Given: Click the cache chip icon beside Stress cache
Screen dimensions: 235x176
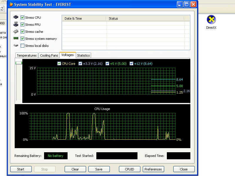Looking at the screenshot, I should (x=16, y=31).
